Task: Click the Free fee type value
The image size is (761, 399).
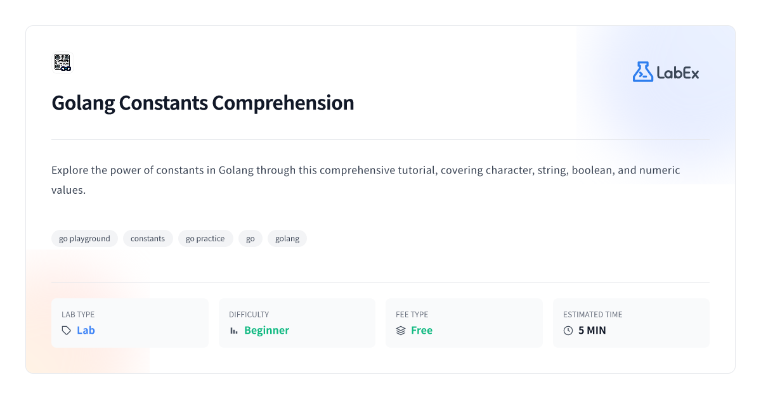Action: point(422,331)
